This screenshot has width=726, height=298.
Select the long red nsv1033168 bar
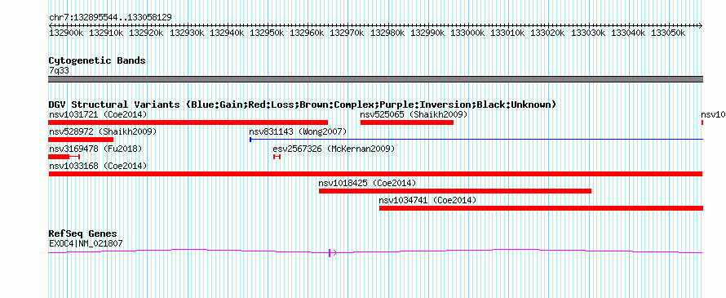[375, 174]
